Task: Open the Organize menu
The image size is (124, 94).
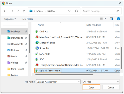Action: [10, 19]
